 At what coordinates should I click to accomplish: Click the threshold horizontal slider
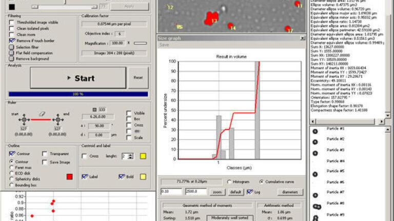pos(65,7)
